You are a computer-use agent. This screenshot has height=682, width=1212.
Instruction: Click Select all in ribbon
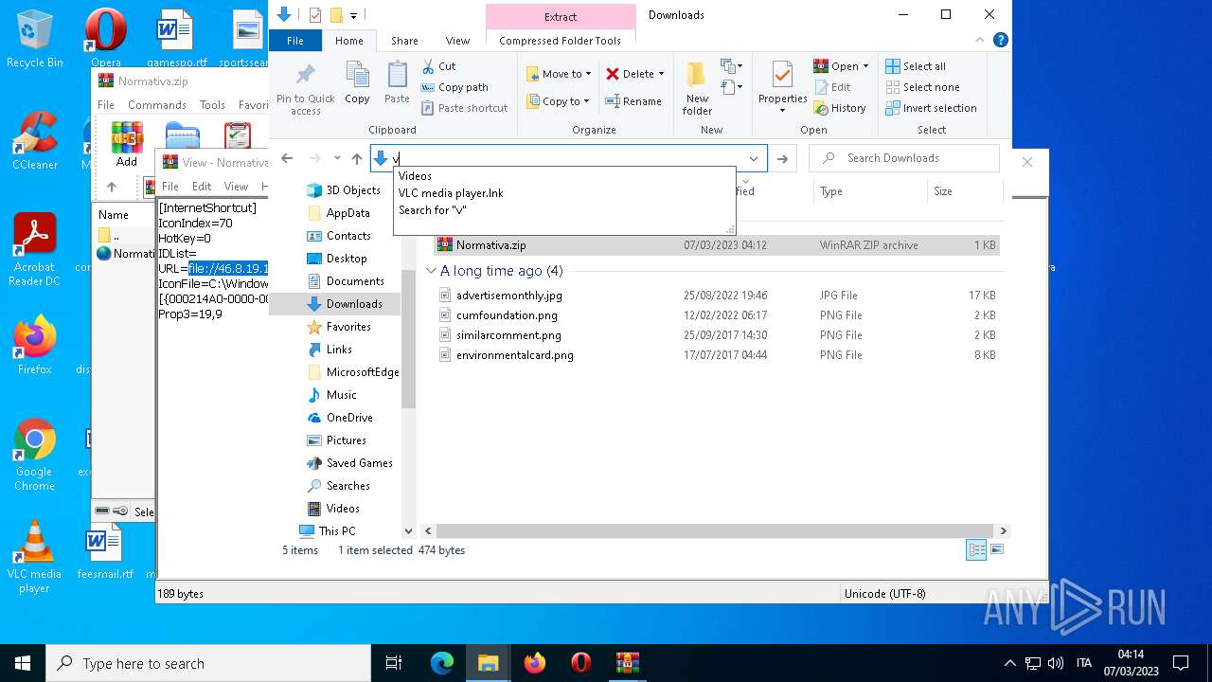click(x=916, y=66)
